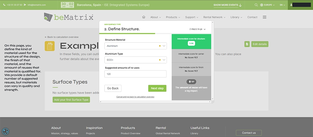Open the Products menu

pos(173,17)
